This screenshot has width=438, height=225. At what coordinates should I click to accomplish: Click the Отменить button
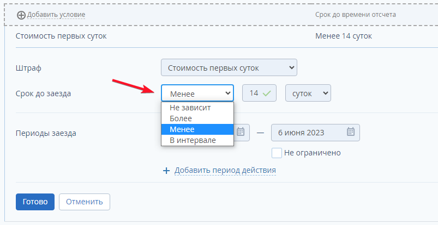[85, 202]
